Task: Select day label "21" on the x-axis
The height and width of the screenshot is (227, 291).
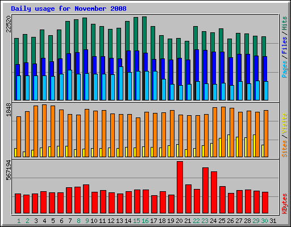Action: [188, 221]
